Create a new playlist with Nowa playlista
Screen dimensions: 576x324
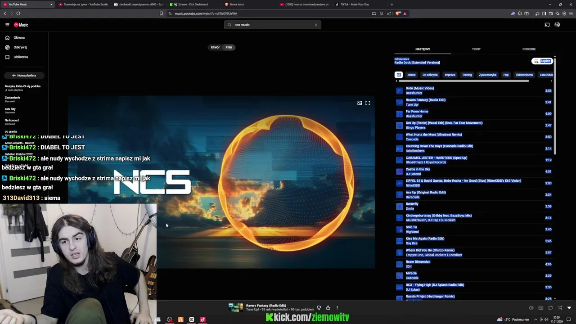point(24,76)
